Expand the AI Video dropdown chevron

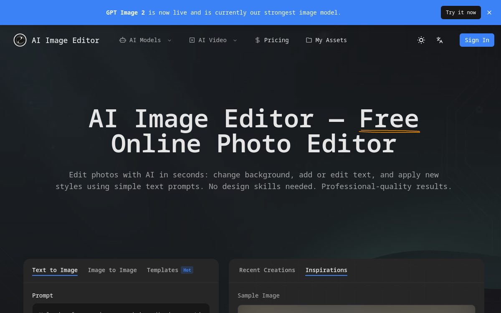[235, 40]
